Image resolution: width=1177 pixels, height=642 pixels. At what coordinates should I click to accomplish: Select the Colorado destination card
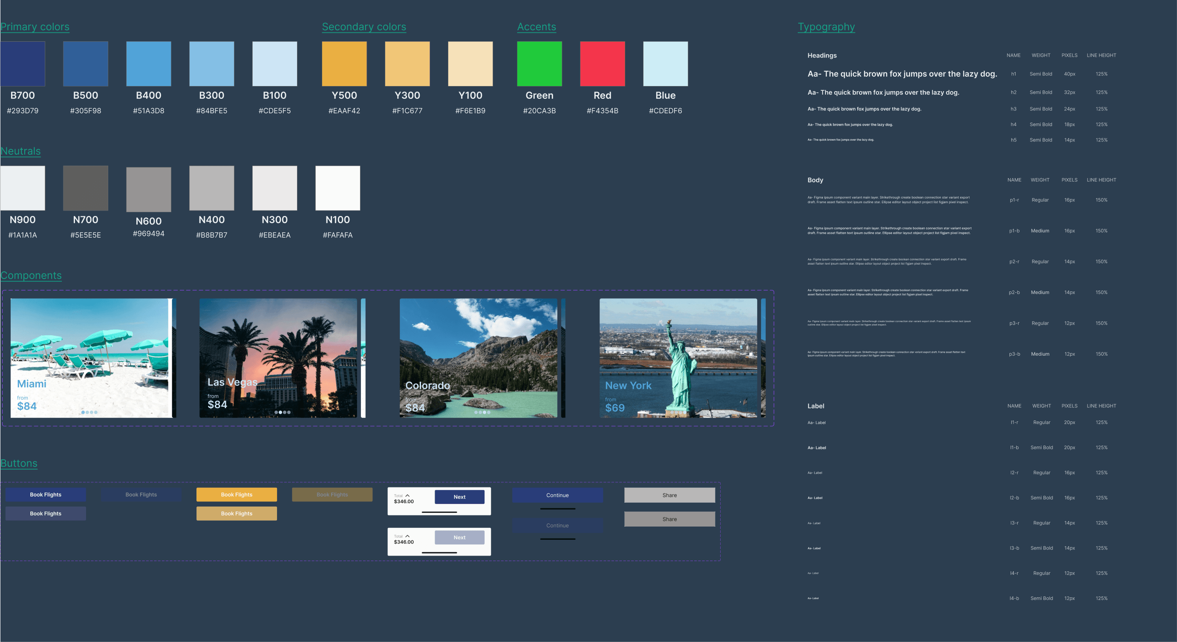coord(478,358)
